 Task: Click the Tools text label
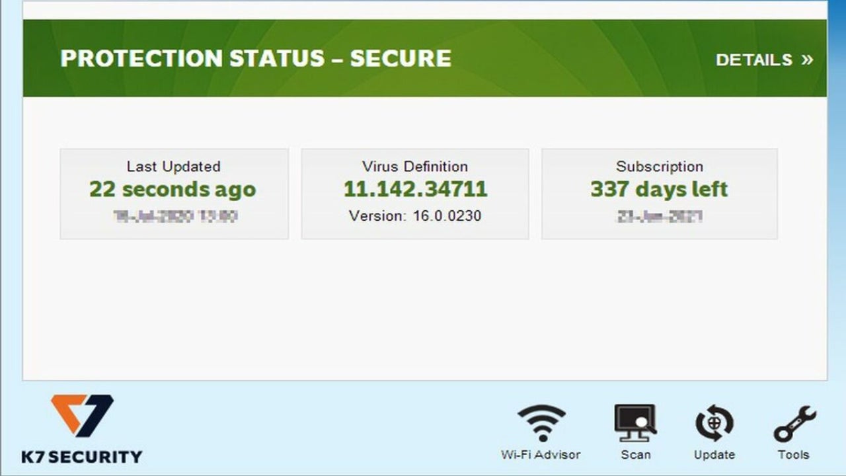[793, 455]
